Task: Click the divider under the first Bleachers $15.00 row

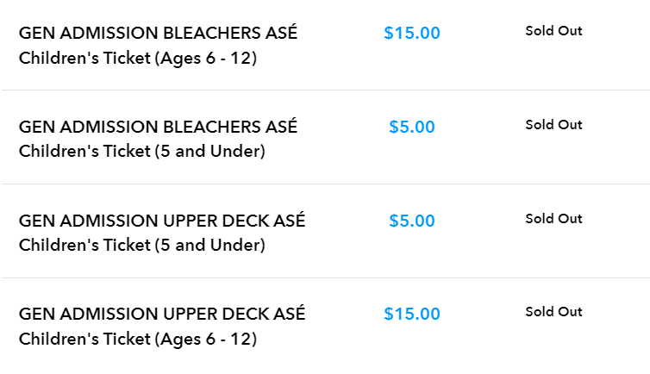Action: [325, 90]
